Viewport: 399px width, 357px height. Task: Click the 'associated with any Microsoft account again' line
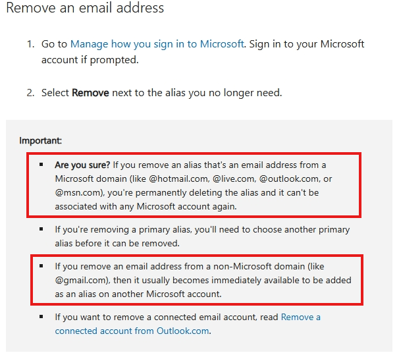[146, 207]
